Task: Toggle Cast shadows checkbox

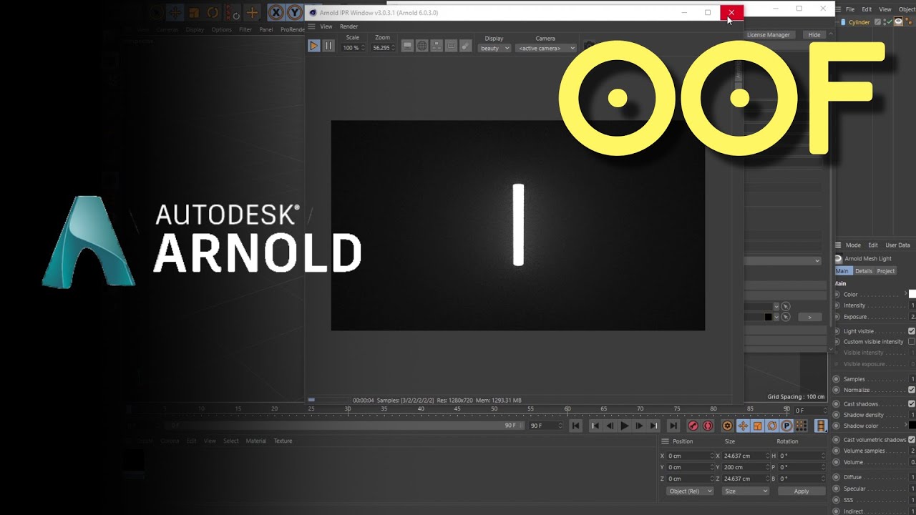Action: (912, 404)
